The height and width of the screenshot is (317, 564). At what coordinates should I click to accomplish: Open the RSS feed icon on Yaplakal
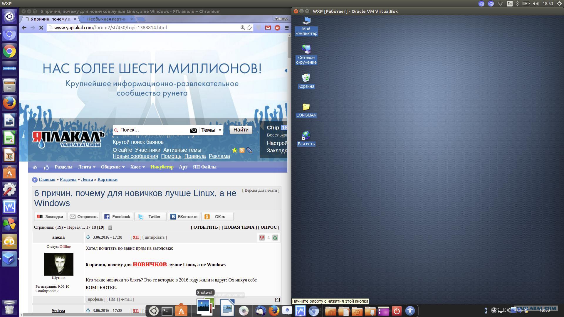[242, 150]
